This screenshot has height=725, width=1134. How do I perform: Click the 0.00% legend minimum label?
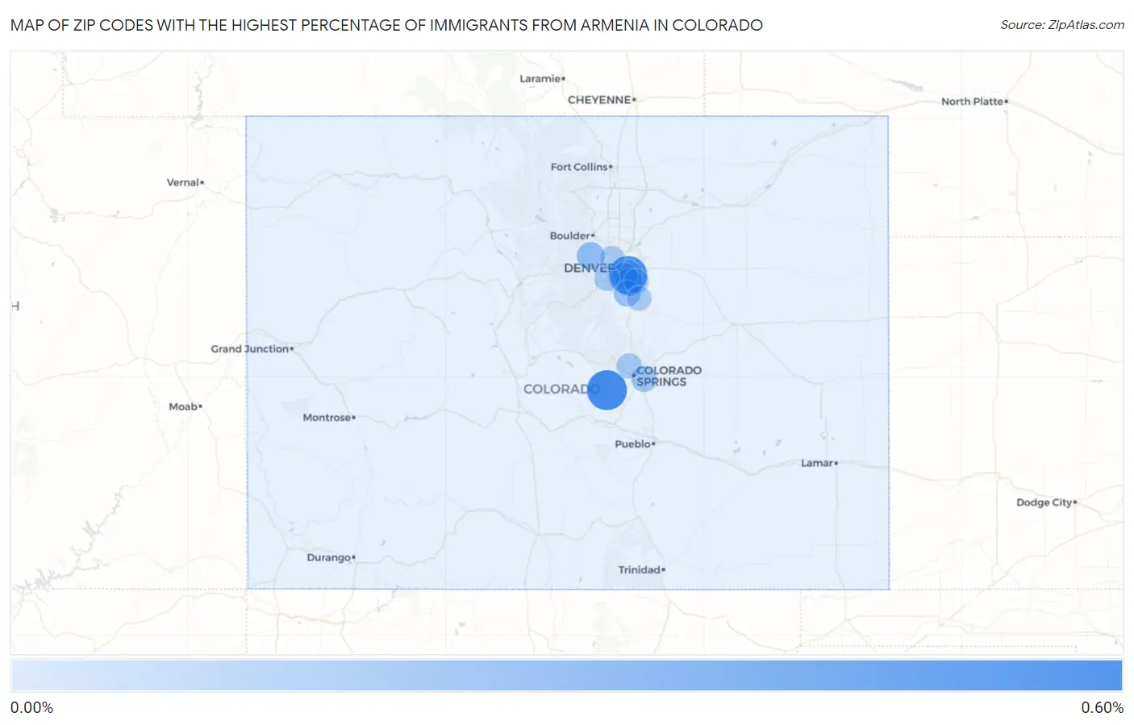(32, 707)
